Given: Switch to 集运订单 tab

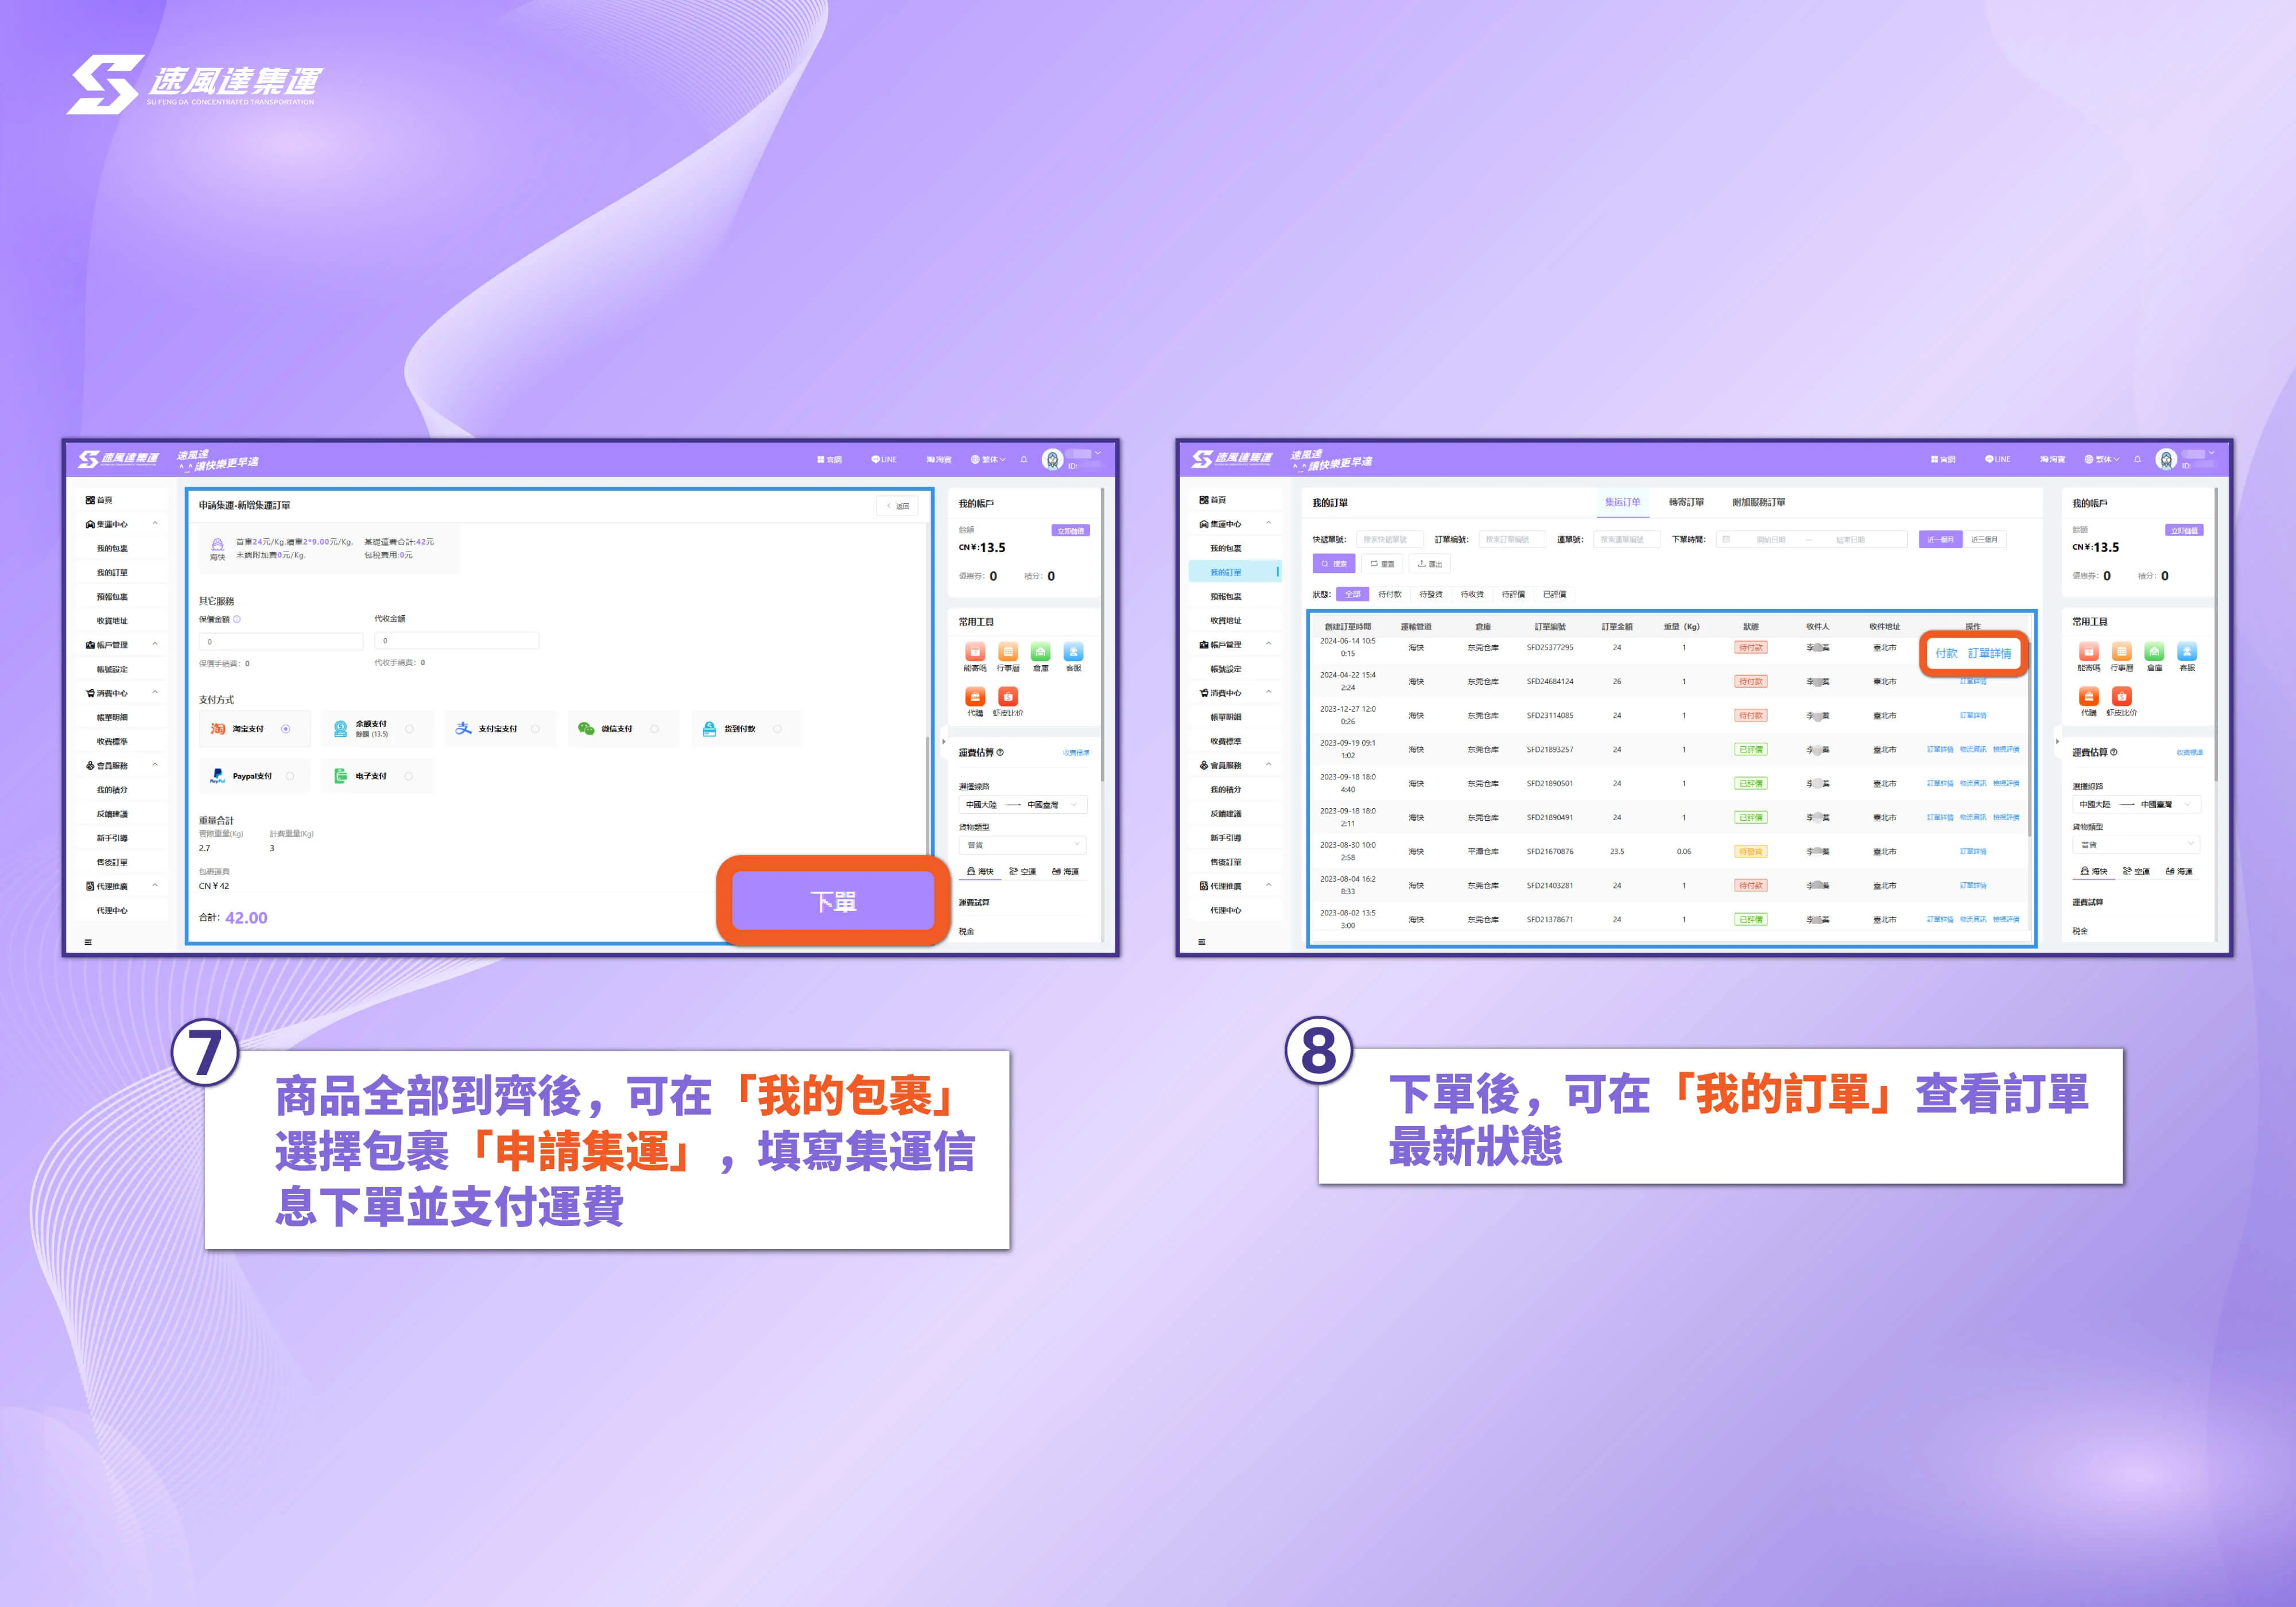Looking at the screenshot, I should (1622, 502).
